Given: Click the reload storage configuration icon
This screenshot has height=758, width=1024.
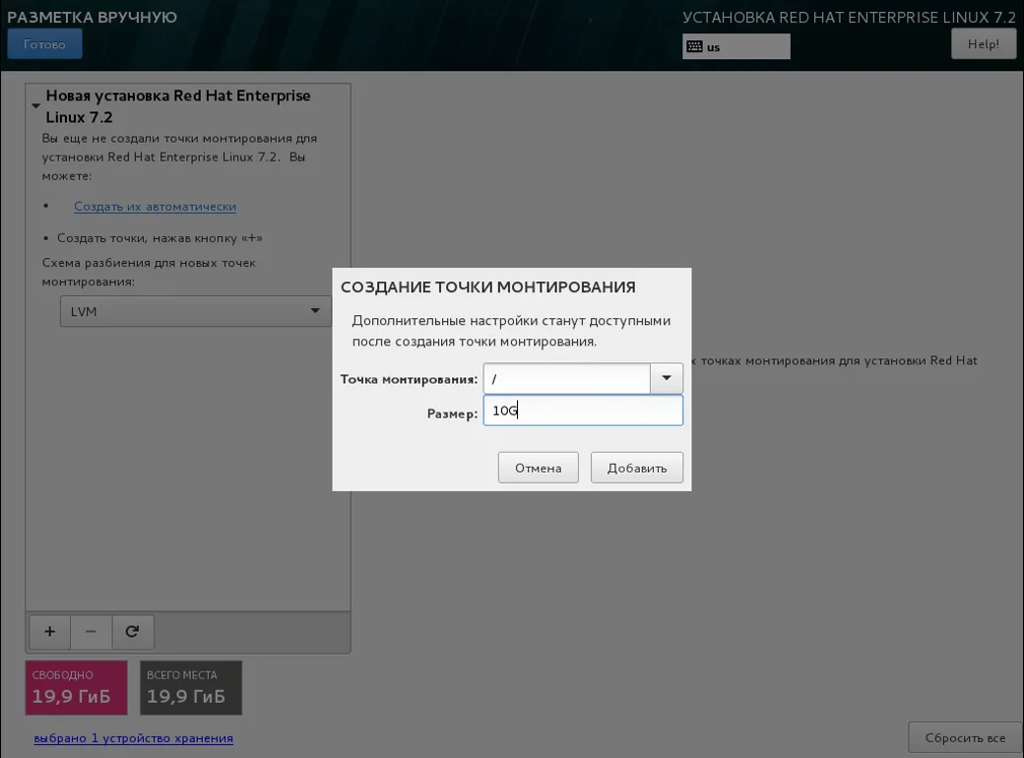Looking at the screenshot, I should 133,631.
